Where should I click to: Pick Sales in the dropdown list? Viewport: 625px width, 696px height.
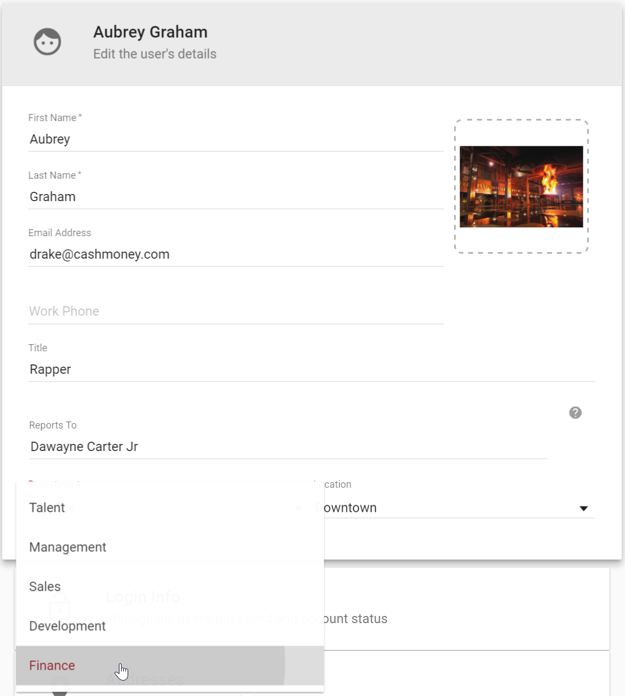click(170, 586)
